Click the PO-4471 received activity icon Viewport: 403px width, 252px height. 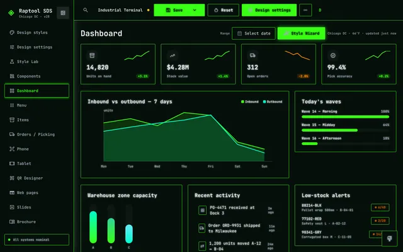(x=203, y=210)
